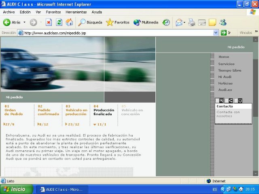Click the green Ir go button

pyautogui.click(x=226, y=33)
